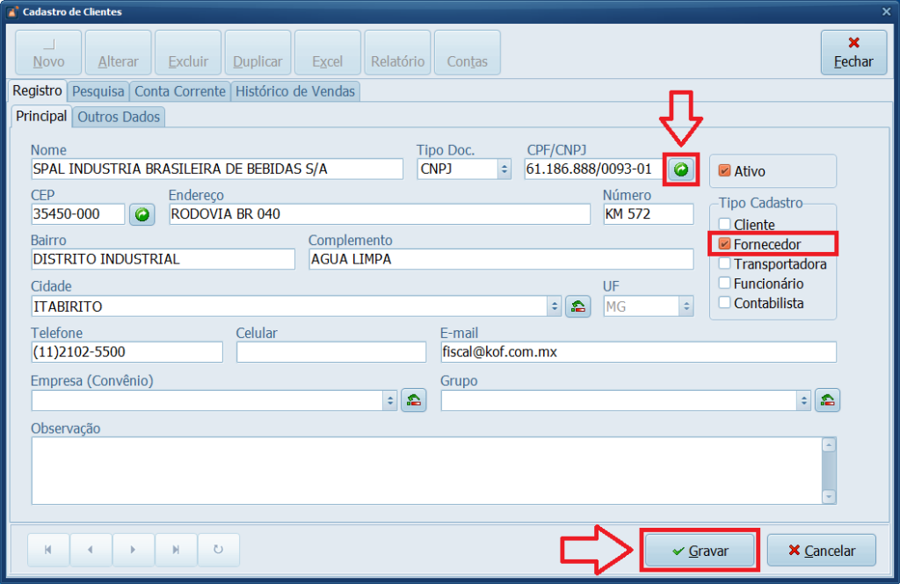Open the Empresa (Convênio) dropdown

[x=389, y=400]
